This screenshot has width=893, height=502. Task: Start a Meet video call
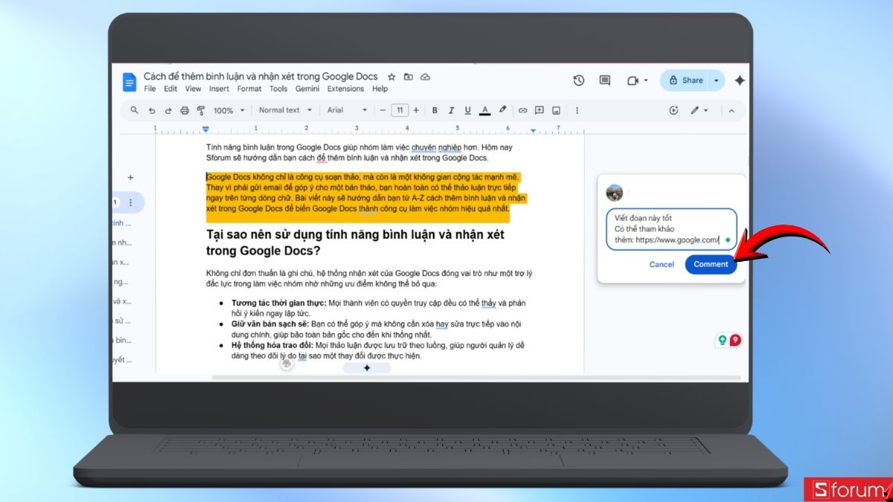point(633,80)
